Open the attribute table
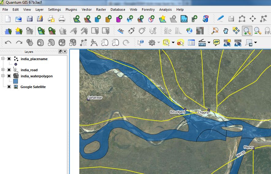 pyautogui.click(x=191, y=42)
